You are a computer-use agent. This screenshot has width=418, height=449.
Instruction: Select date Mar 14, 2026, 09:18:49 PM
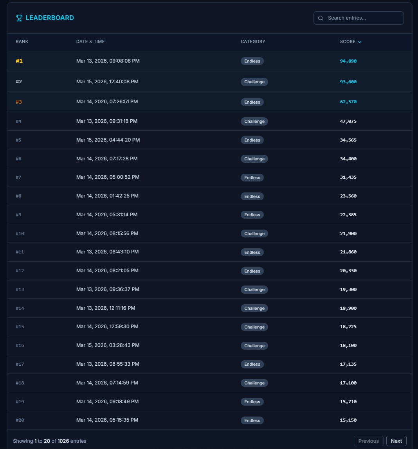tap(108, 401)
